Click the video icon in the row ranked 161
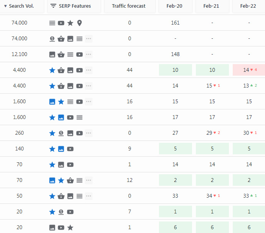The height and width of the screenshot is (233, 265). pos(61,23)
